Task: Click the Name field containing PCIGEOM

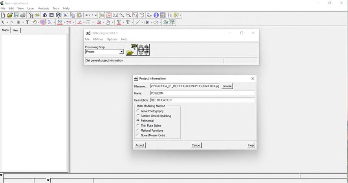Action: [x=202, y=93]
